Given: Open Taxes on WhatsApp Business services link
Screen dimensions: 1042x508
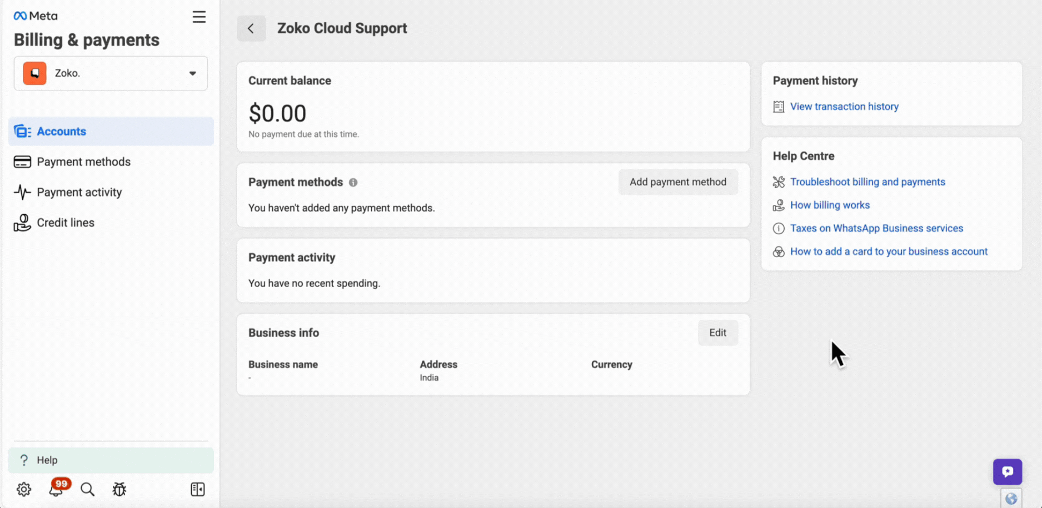Looking at the screenshot, I should [876, 228].
